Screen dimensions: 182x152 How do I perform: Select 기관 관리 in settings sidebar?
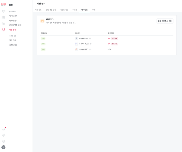tap(12, 30)
